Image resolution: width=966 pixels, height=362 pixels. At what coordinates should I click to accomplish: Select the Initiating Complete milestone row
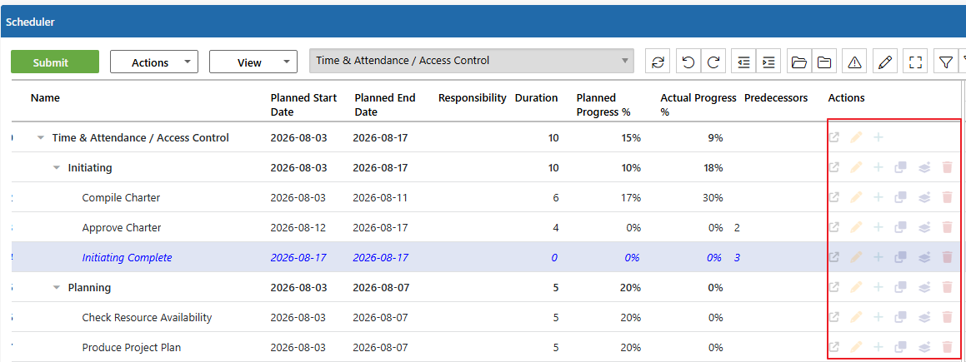(483, 257)
